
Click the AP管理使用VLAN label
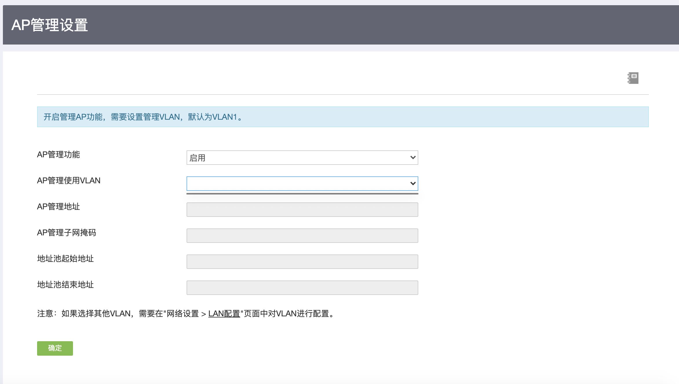click(69, 181)
